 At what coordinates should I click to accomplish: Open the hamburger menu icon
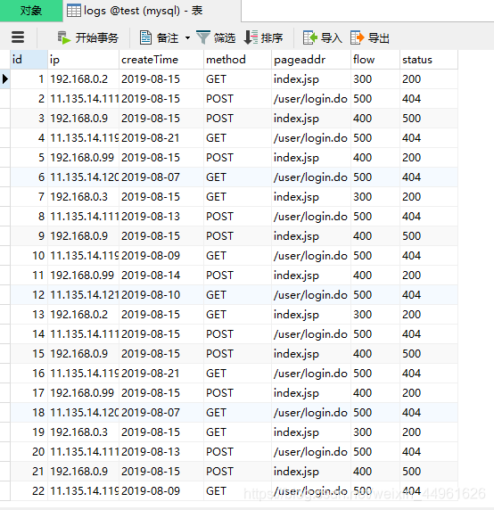coord(18,37)
